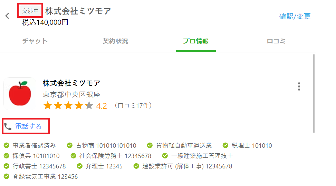
Task: Open the 契約状況 tab
Action: tap(115, 41)
